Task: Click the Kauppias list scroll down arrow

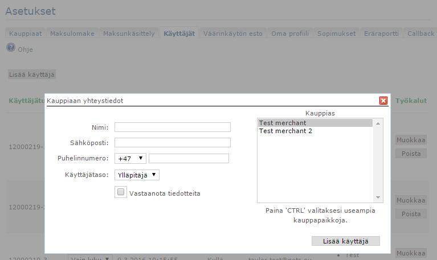Action: click(378, 197)
